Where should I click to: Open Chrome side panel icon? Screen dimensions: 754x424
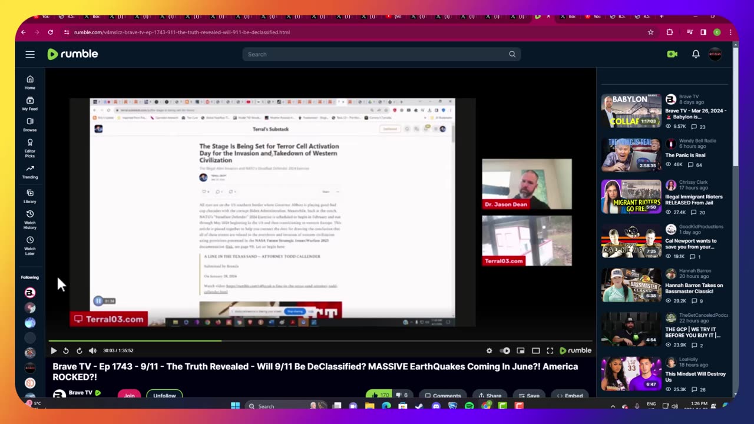click(x=703, y=32)
